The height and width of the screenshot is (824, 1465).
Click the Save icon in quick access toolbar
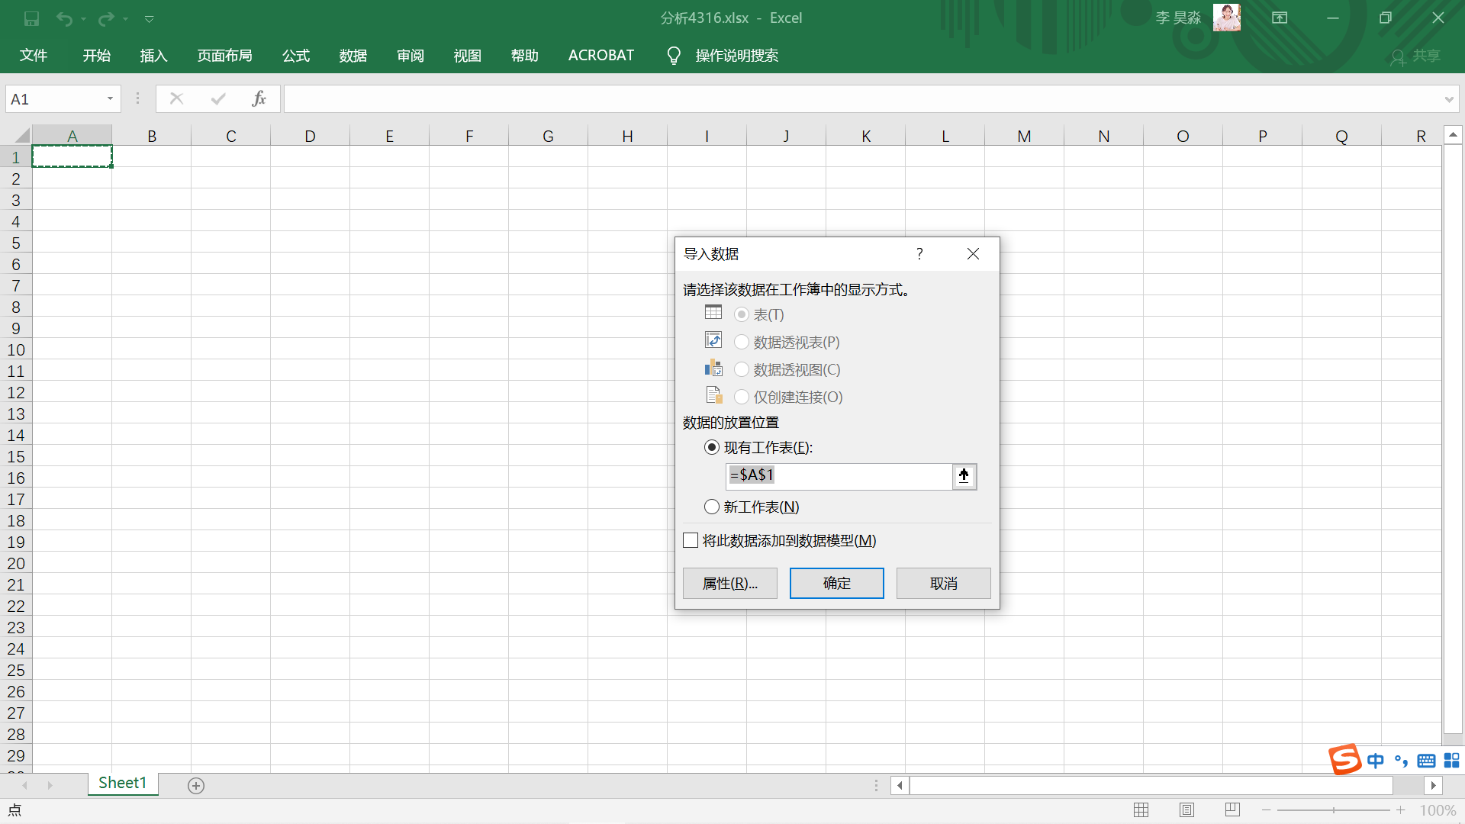click(31, 18)
